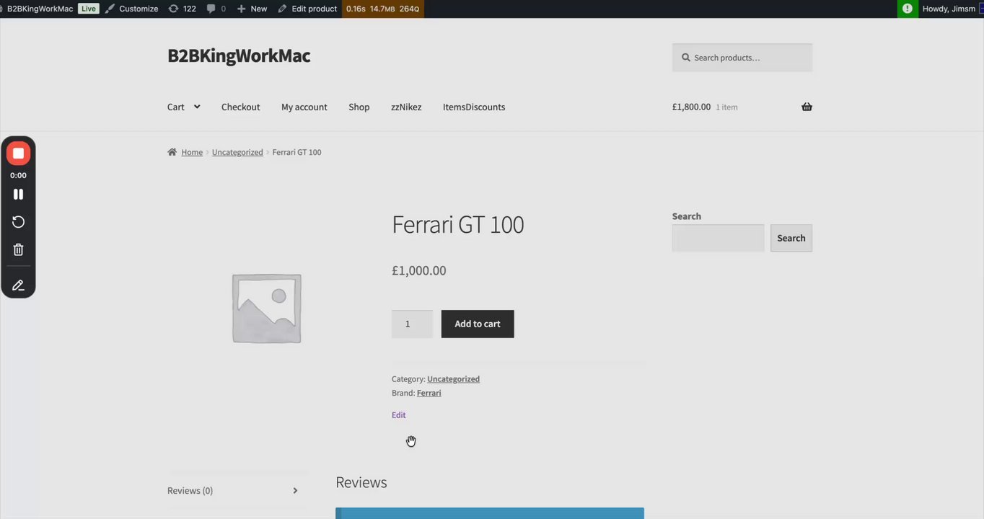Focus the Search products field
Screen dimensions: 984x519
coord(742,58)
